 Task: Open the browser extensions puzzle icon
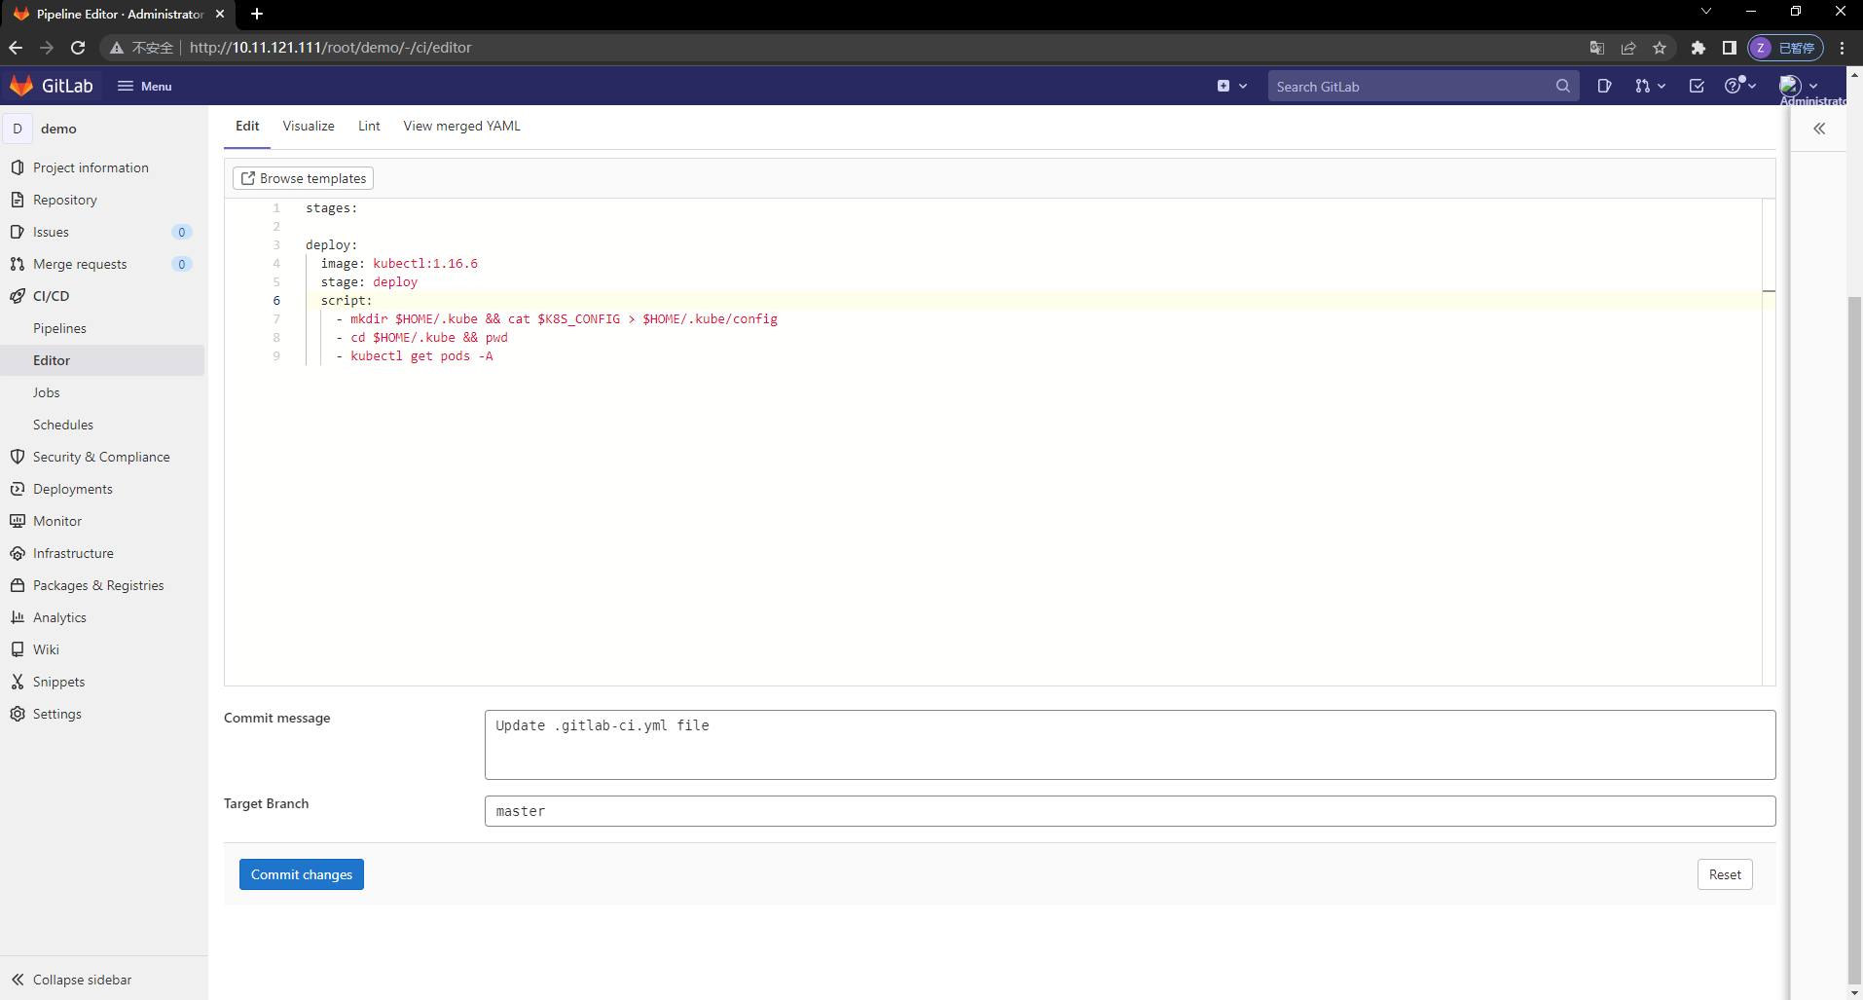point(1698,48)
